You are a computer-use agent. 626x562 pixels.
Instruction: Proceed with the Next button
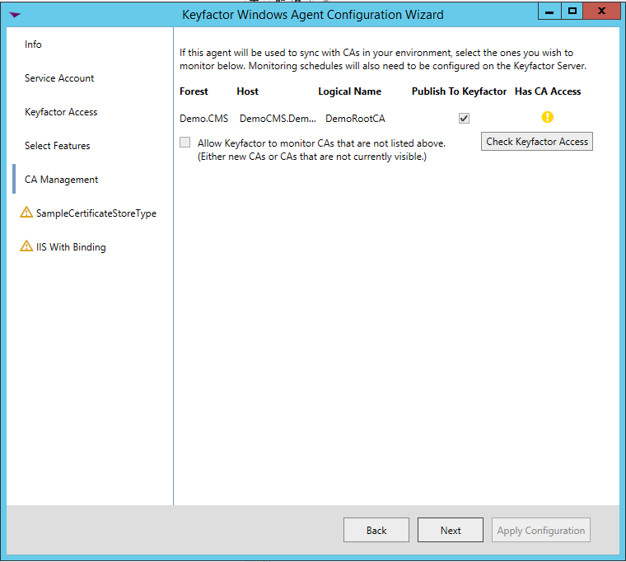tap(451, 530)
